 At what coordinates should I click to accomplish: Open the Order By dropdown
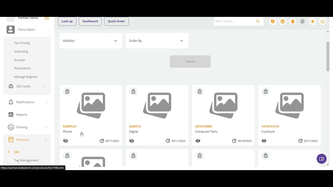click(157, 41)
